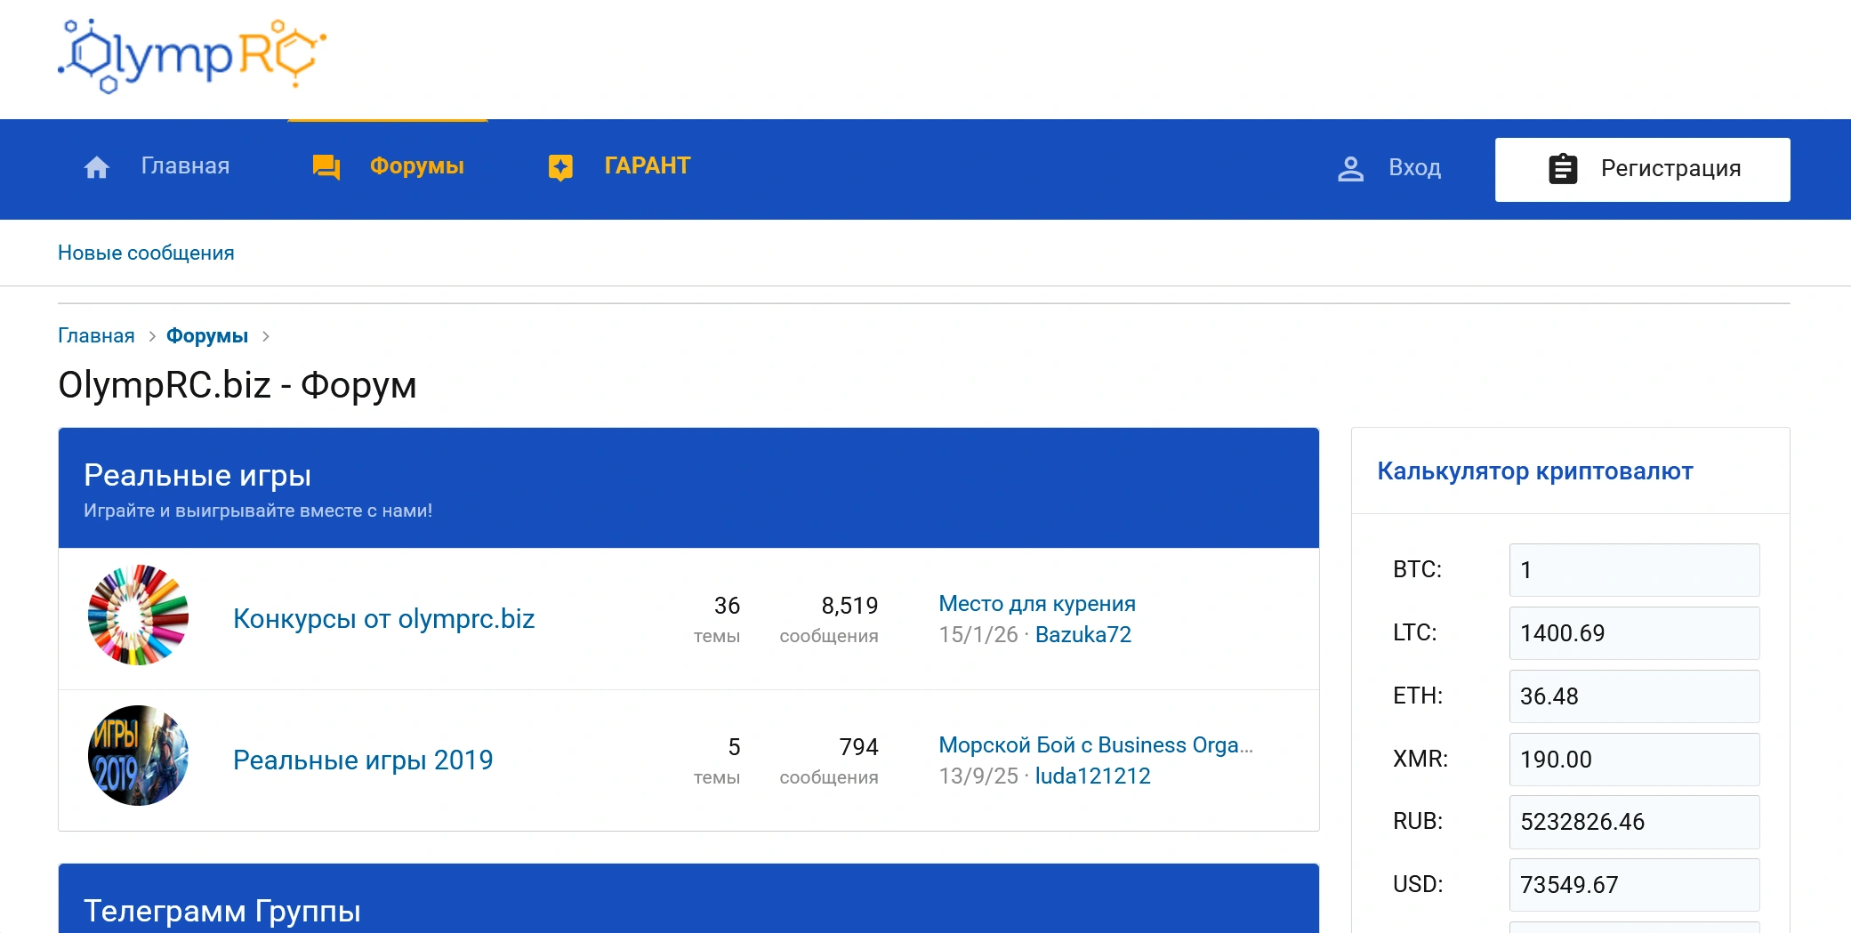Open the Главная nav tab
The width and height of the screenshot is (1851, 933).
[185, 166]
